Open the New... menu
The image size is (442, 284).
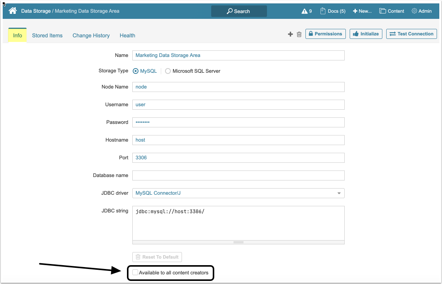pyautogui.click(x=362, y=11)
